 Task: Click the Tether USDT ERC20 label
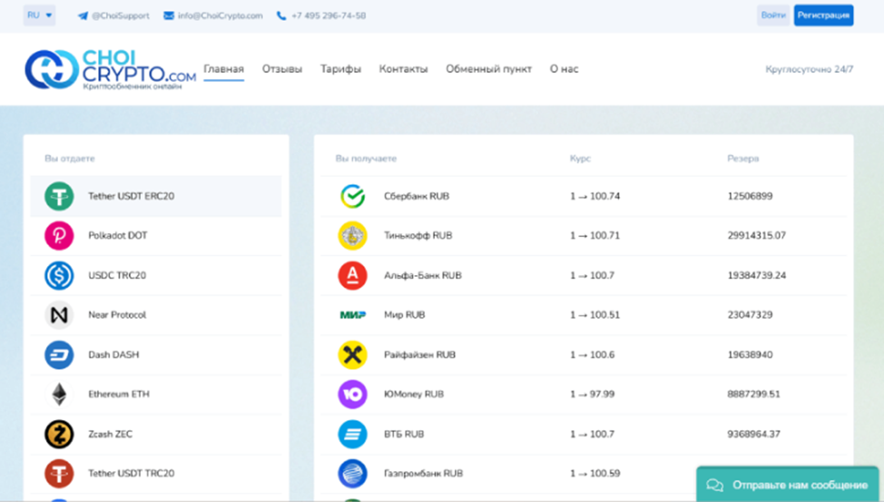(132, 196)
